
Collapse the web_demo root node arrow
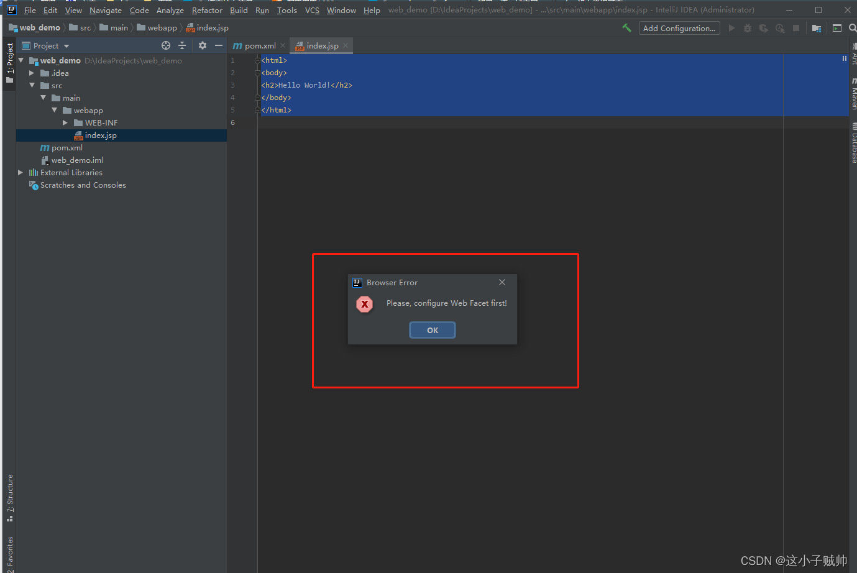[x=21, y=60]
